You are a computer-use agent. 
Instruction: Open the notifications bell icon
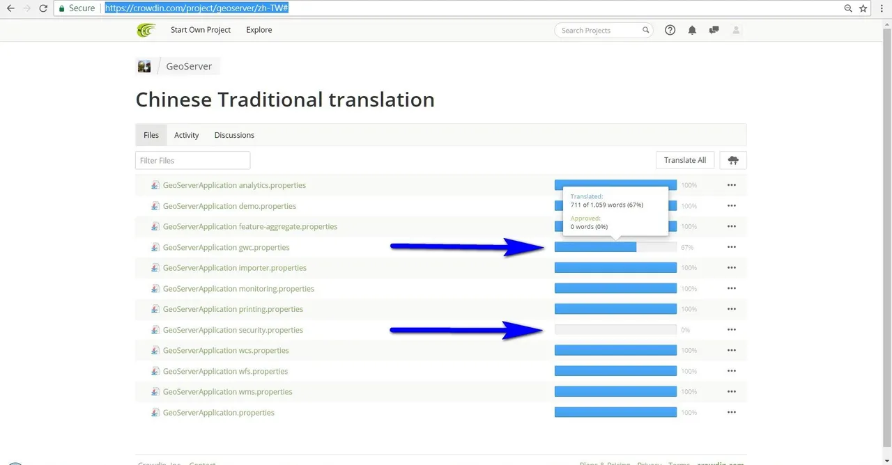(x=692, y=30)
